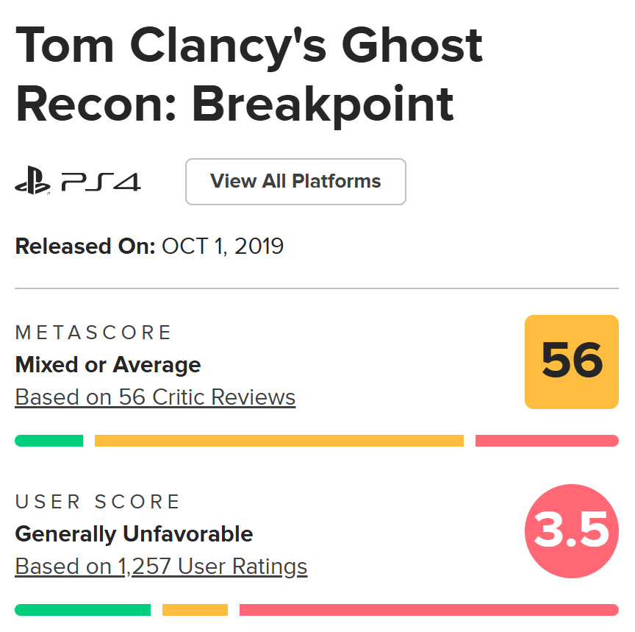Select green positive segment of critic bar
This screenshot has height=632, width=635.
click(49, 441)
